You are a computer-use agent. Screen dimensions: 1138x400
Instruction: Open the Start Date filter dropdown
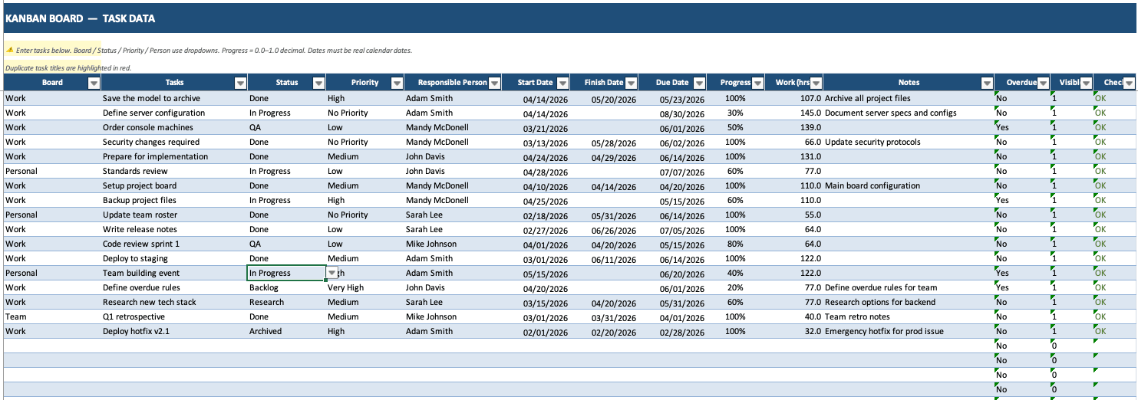562,83
